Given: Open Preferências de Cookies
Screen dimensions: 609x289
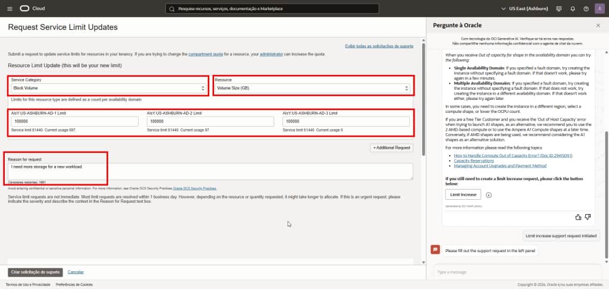Looking at the screenshot, I should tap(74, 285).
